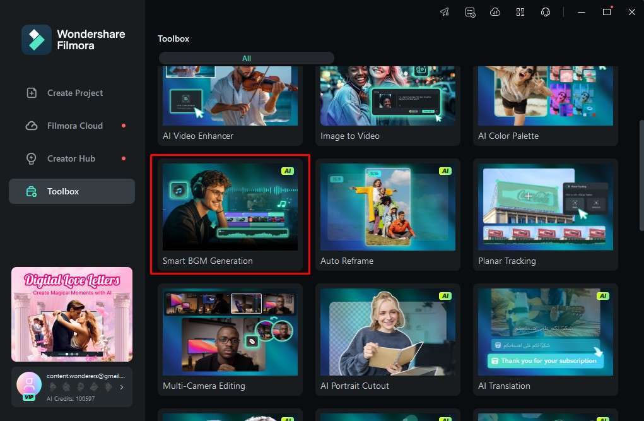Click the Toolbox page heading

coord(173,39)
